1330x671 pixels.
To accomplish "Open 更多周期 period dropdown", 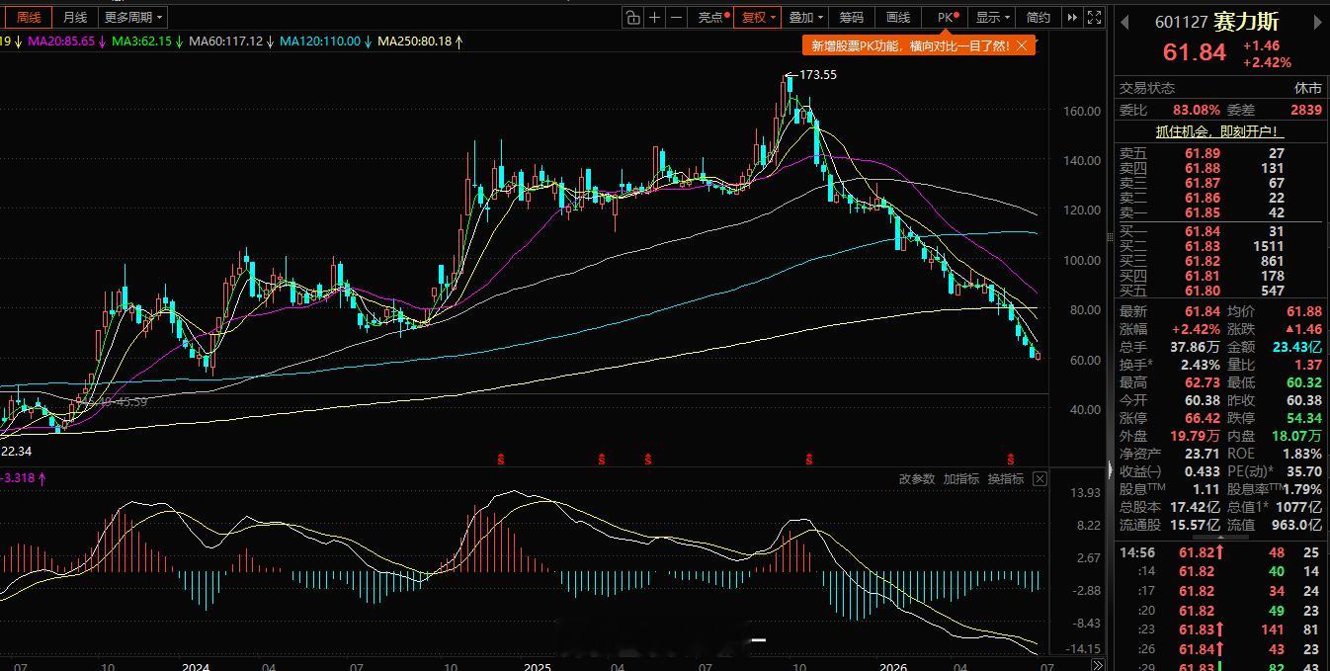I will (x=133, y=17).
